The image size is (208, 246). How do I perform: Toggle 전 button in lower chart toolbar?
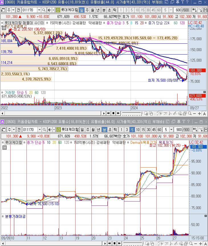(19, 130)
